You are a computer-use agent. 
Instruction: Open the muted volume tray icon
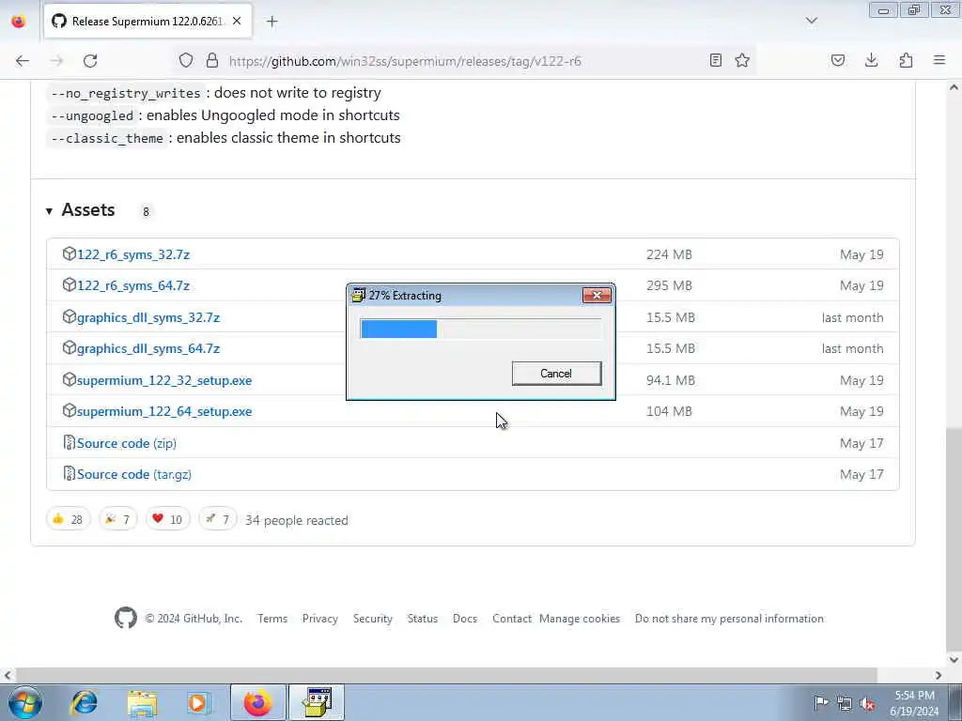coord(867,703)
